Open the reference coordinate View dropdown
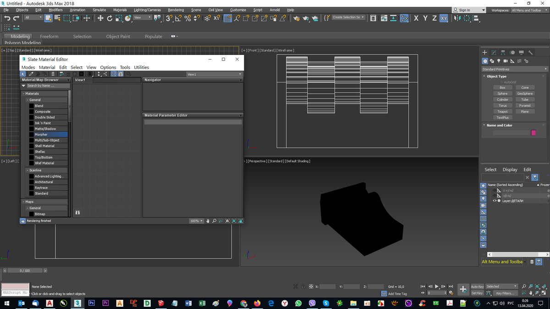The width and height of the screenshot is (550, 309). point(143,17)
